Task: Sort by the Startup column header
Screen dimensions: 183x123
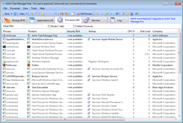Action: click(107, 31)
